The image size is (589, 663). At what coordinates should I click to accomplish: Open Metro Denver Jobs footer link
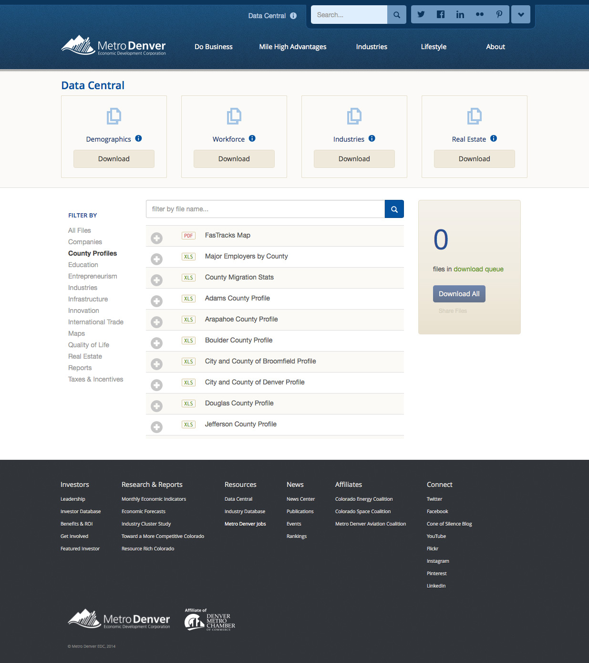[245, 524]
